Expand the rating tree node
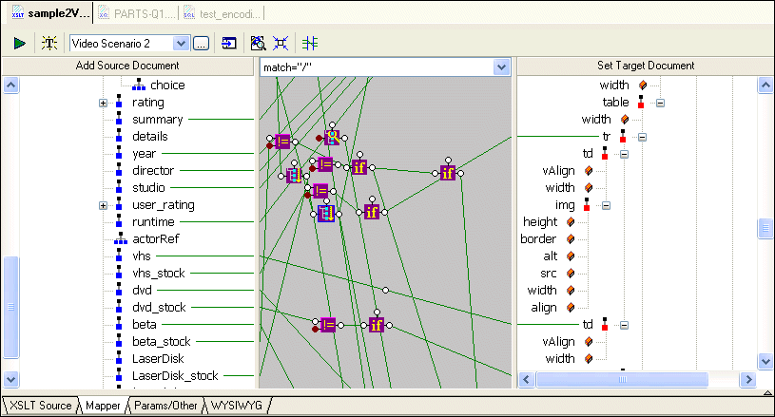This screenshot has width=775, height=417. (103, 103)
